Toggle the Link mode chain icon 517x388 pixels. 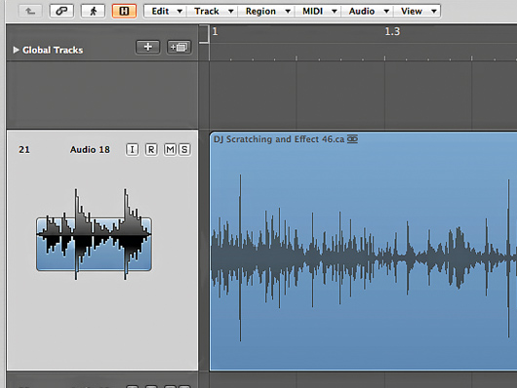point(61,11)
